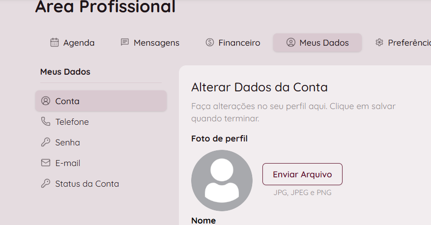
Task: Open Status da Conta section
Action: pos(87,184)
